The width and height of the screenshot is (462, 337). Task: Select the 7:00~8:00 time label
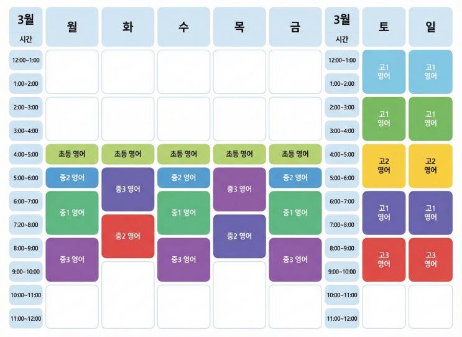(x=342, y=224)
